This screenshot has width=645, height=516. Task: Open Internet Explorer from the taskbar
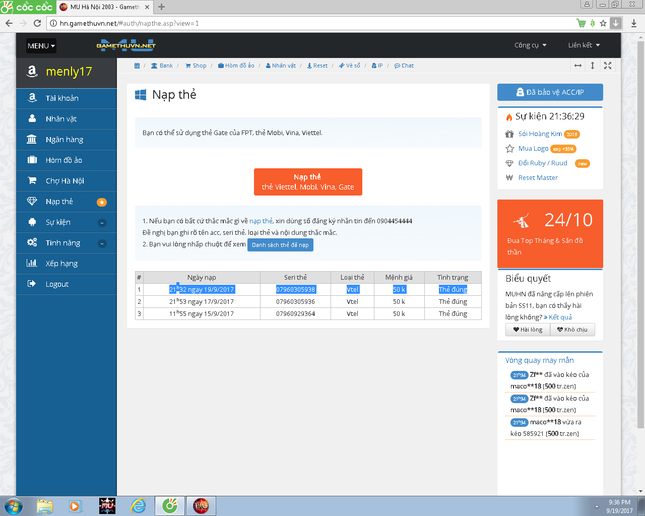pyautogui.click(x=138, y=506)
